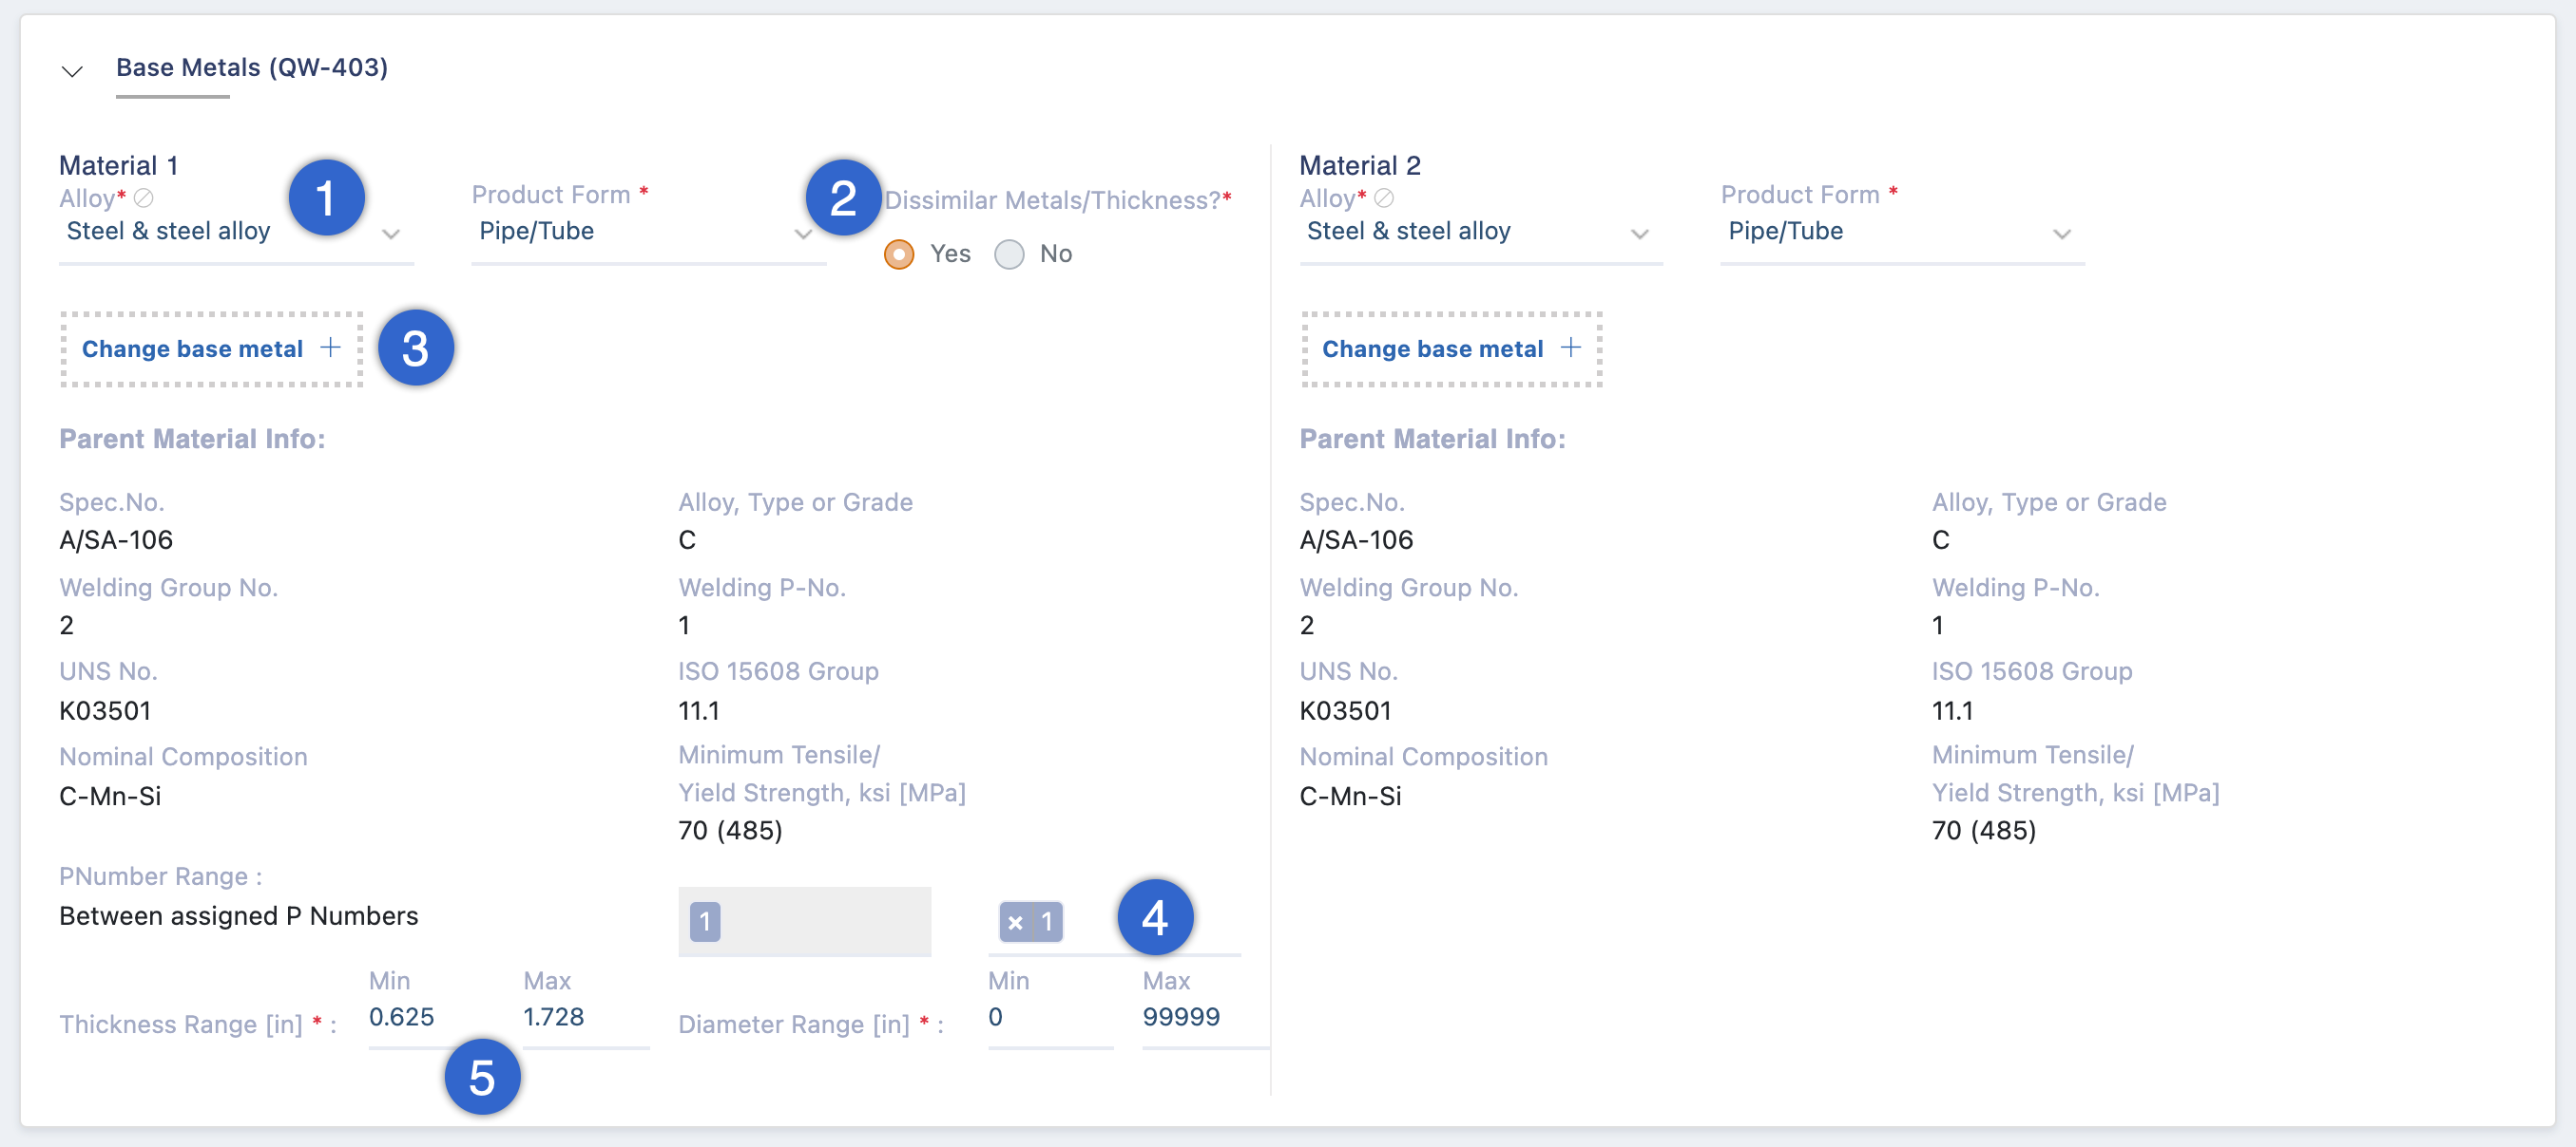Viewport: 2576px width, 1147px height.
Task: Open the Base Metals (QW-403) tab
Action: click(x=252, y=67)
